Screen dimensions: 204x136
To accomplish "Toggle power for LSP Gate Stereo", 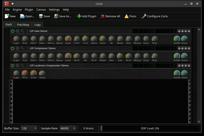I will pyautogui.click(x=12, y=31).
